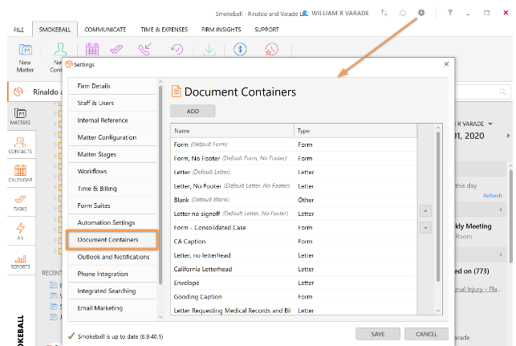Open Reports in the left sidebar
The image size is (516, 346).
click(x=20, y=262)
